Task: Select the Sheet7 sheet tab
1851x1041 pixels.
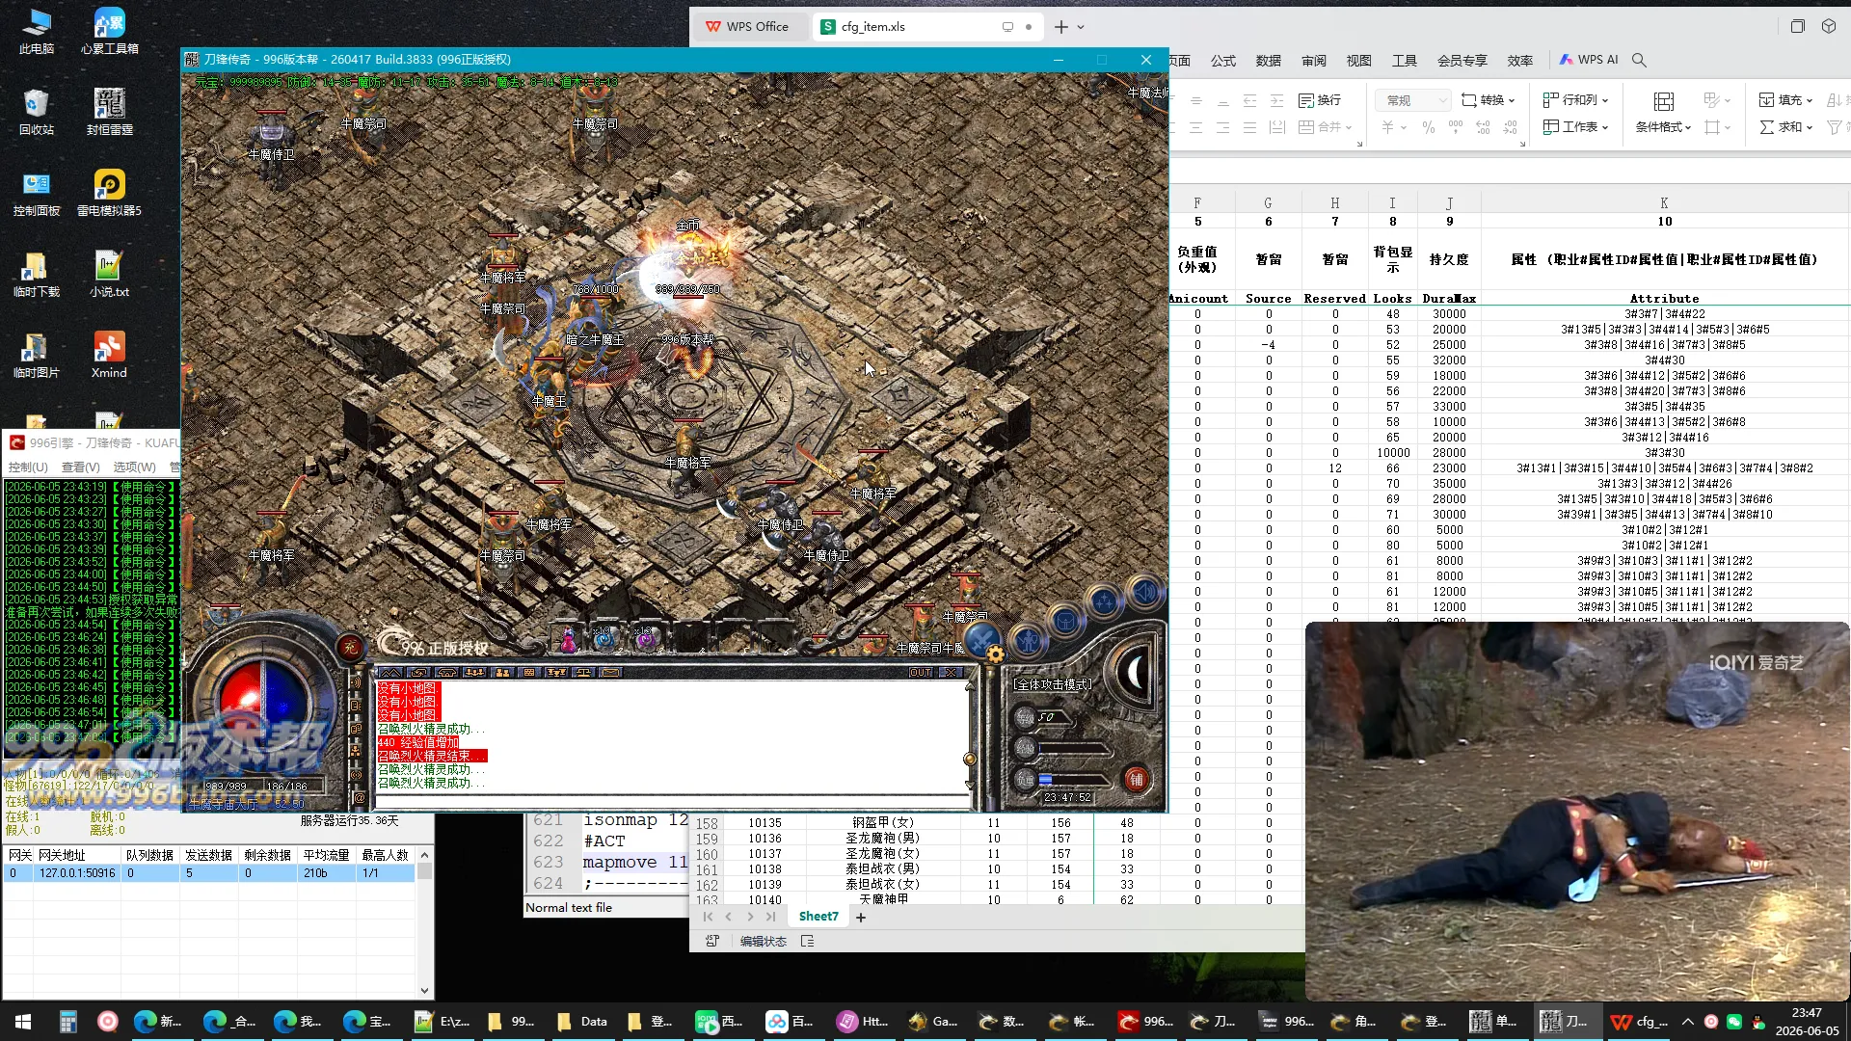Action: (818, 917)
